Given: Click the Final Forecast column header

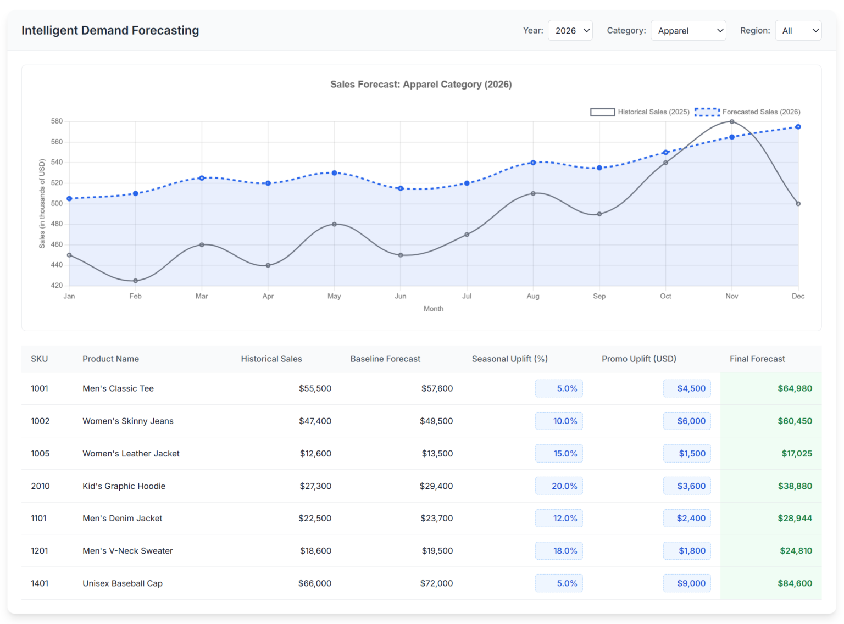Looking at the screenshot, I should coord(757,359).
